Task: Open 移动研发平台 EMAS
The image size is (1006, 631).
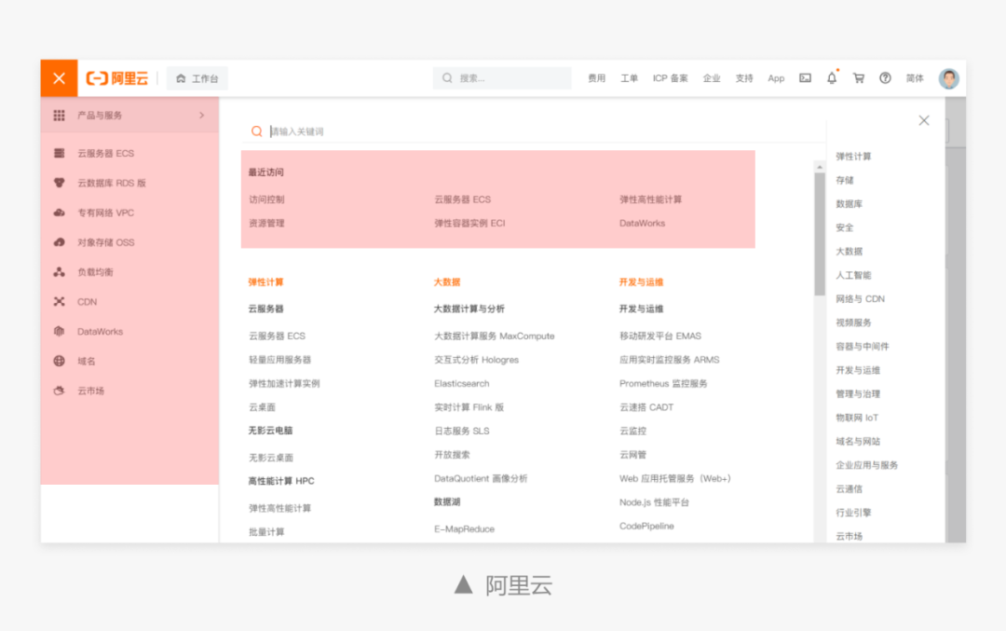Action: click(x=660, y=336)
